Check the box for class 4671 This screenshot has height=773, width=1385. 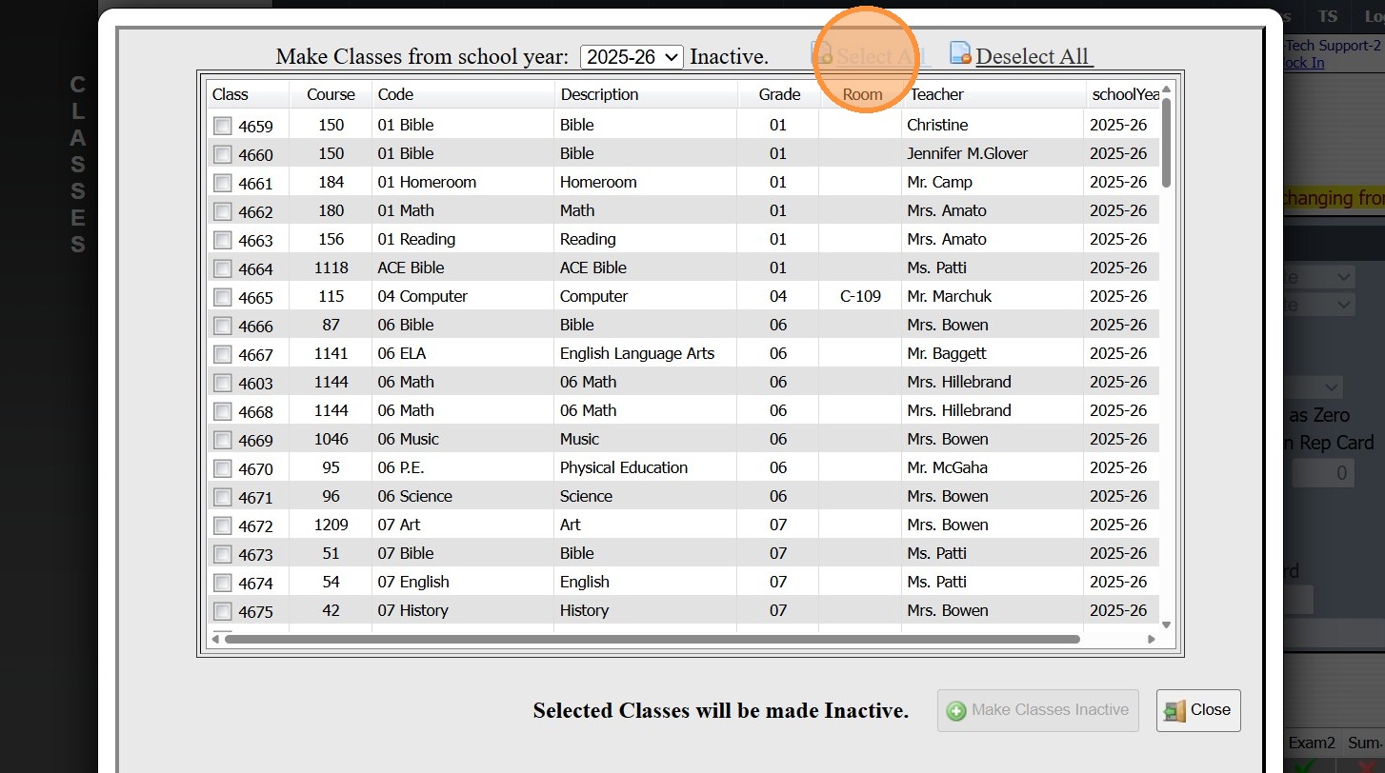pos(222,496)
